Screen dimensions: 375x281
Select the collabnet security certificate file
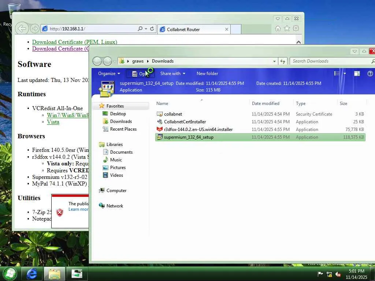260,114
